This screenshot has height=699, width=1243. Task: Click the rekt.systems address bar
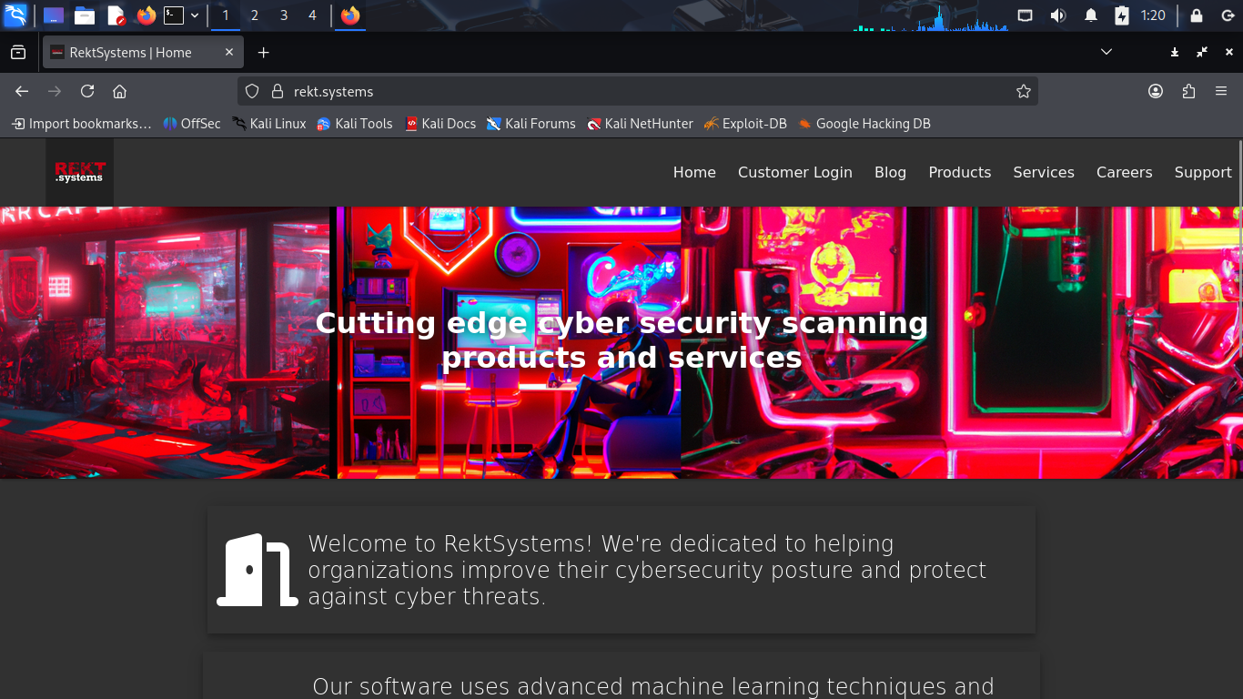pyautogui.click(x=637, y=91)
